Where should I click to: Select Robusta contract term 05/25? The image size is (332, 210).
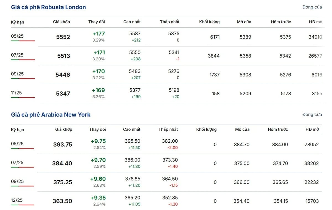17,36
